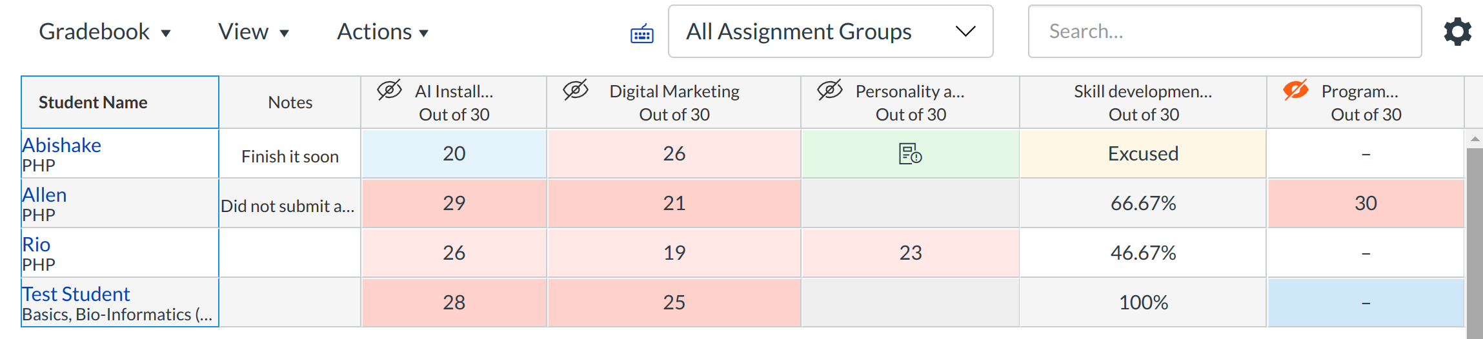The width and height of the screenshot is (1483, 339).
Task: Select Abishake's Excused Skill development cell
Action: pyautogui.click(x=1142, y=154)
